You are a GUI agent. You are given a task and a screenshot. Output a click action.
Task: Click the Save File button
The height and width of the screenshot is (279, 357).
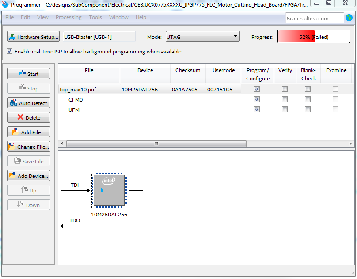point(29,161)
